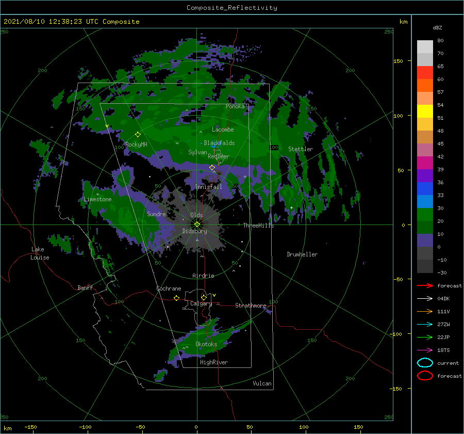Click the Lake Louise label
The width and height of the screenshot is (464, 434).
click(40, 253)
